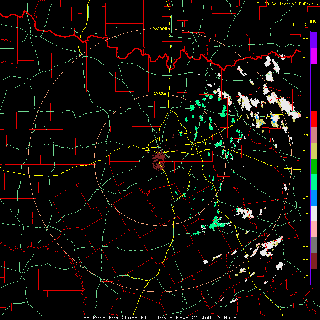Click the HA red legend swatch
This screenshot has width=320, height=320.
pyautogui.click(x=314, y=119)
